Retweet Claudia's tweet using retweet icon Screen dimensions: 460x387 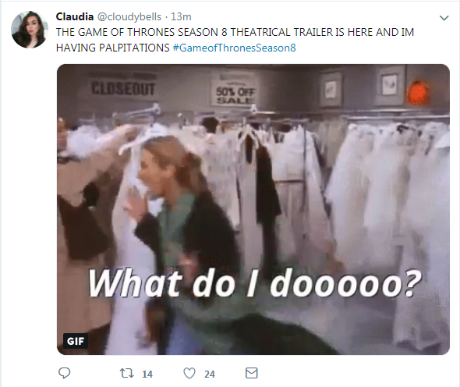[x=127, y=373]
